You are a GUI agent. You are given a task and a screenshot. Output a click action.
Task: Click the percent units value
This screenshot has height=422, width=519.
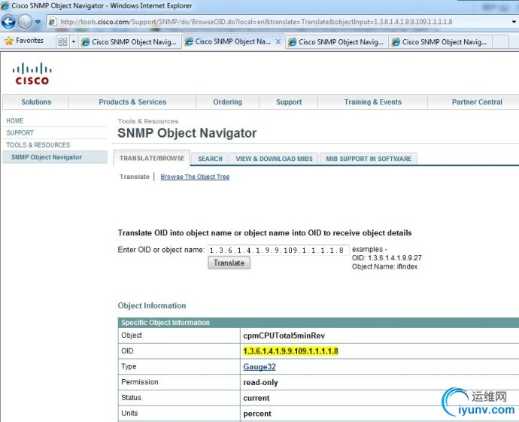pos(257,414)
